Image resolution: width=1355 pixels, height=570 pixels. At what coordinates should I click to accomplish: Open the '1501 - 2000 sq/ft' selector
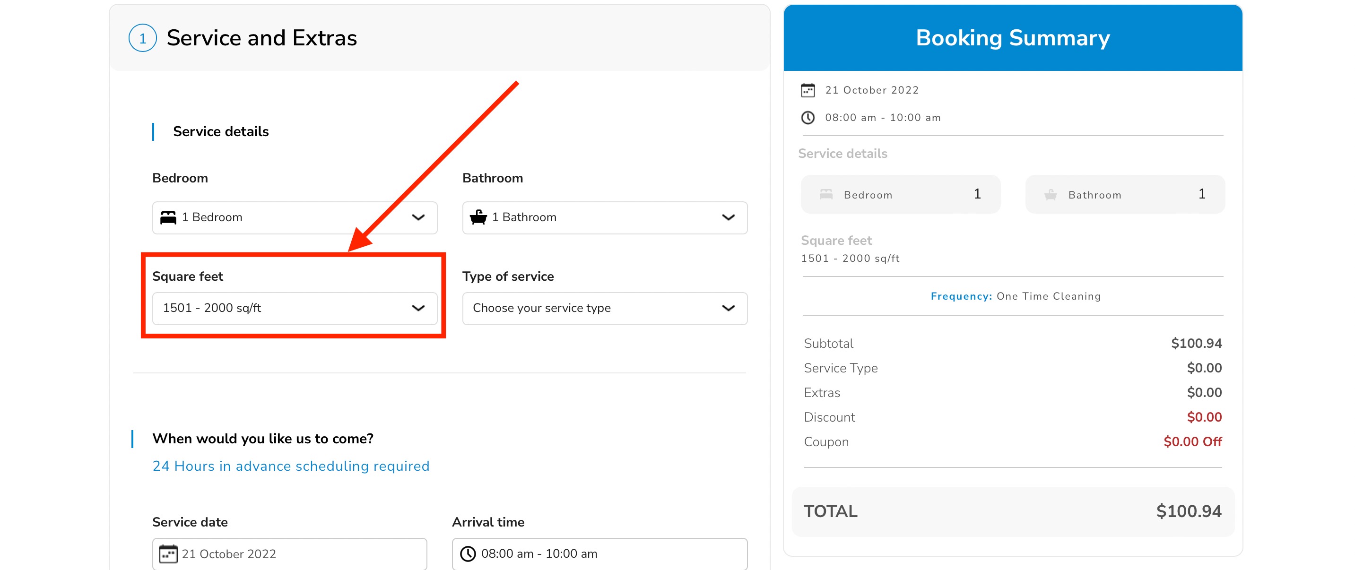295,308
